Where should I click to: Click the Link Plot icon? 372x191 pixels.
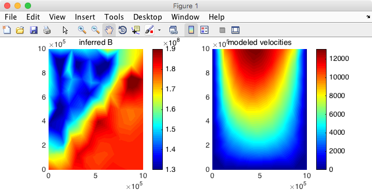[x=173, y=30]
